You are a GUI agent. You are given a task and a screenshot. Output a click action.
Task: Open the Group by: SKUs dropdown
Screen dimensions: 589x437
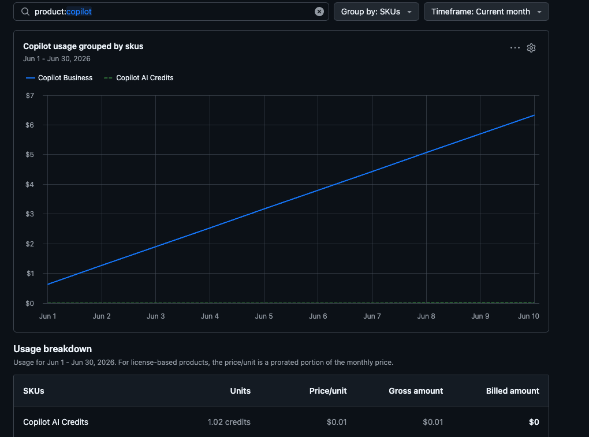376,12
